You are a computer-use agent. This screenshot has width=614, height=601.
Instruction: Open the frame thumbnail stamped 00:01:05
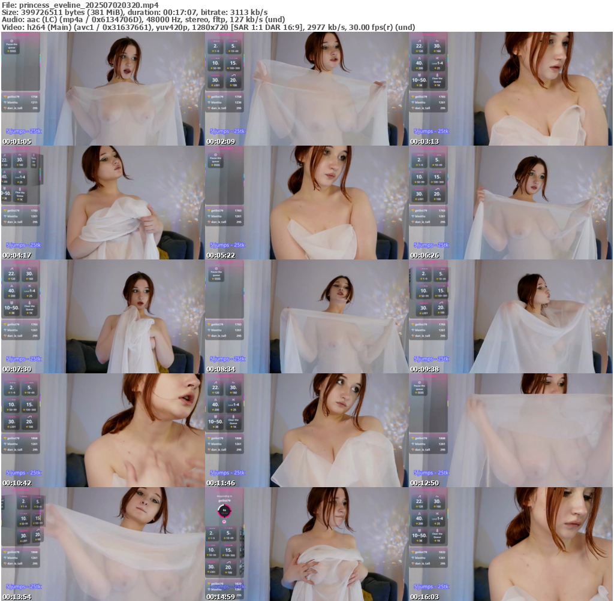(x=103, y=89)
